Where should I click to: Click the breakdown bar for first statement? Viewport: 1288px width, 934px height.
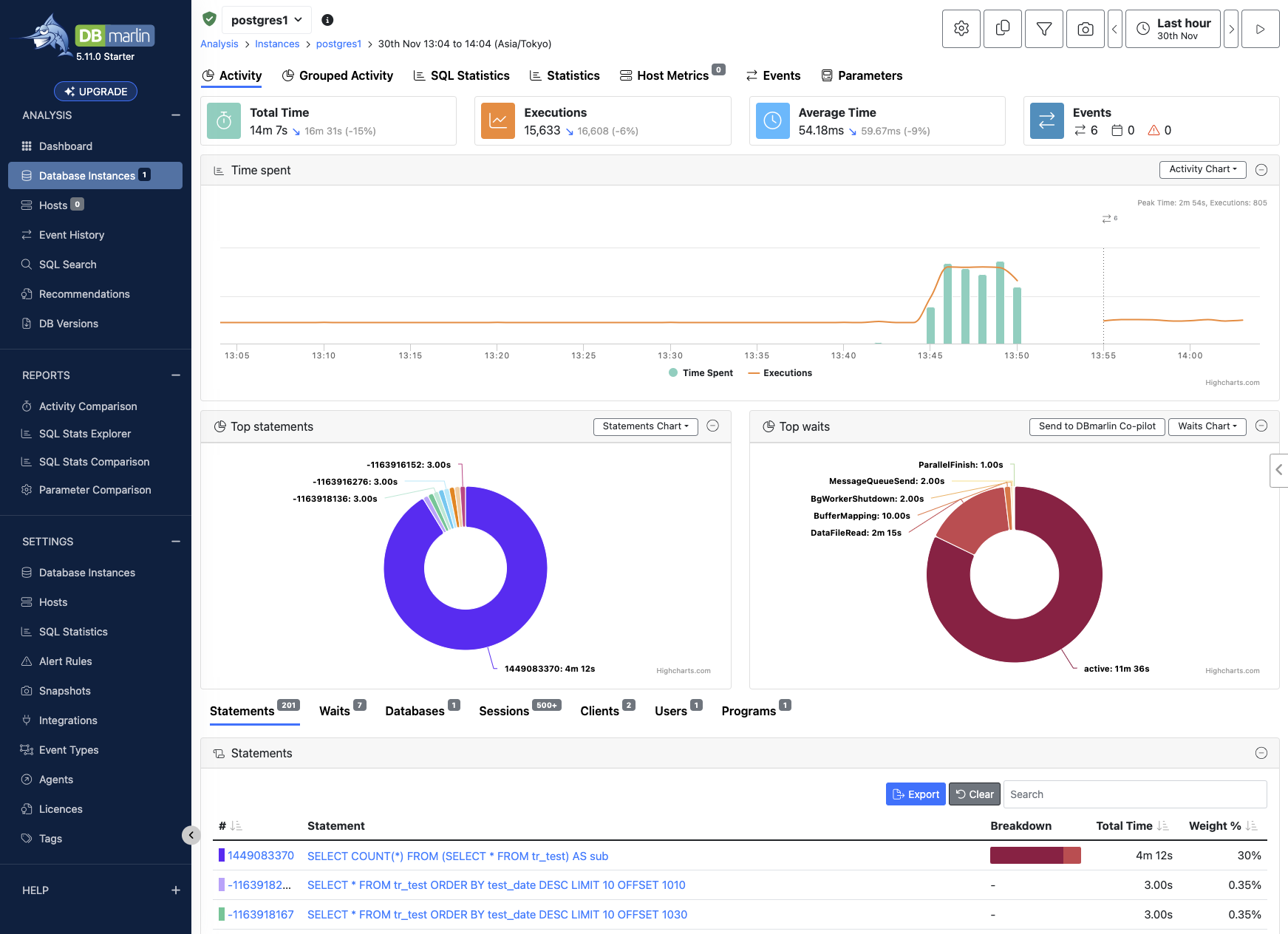[1035, 856]
